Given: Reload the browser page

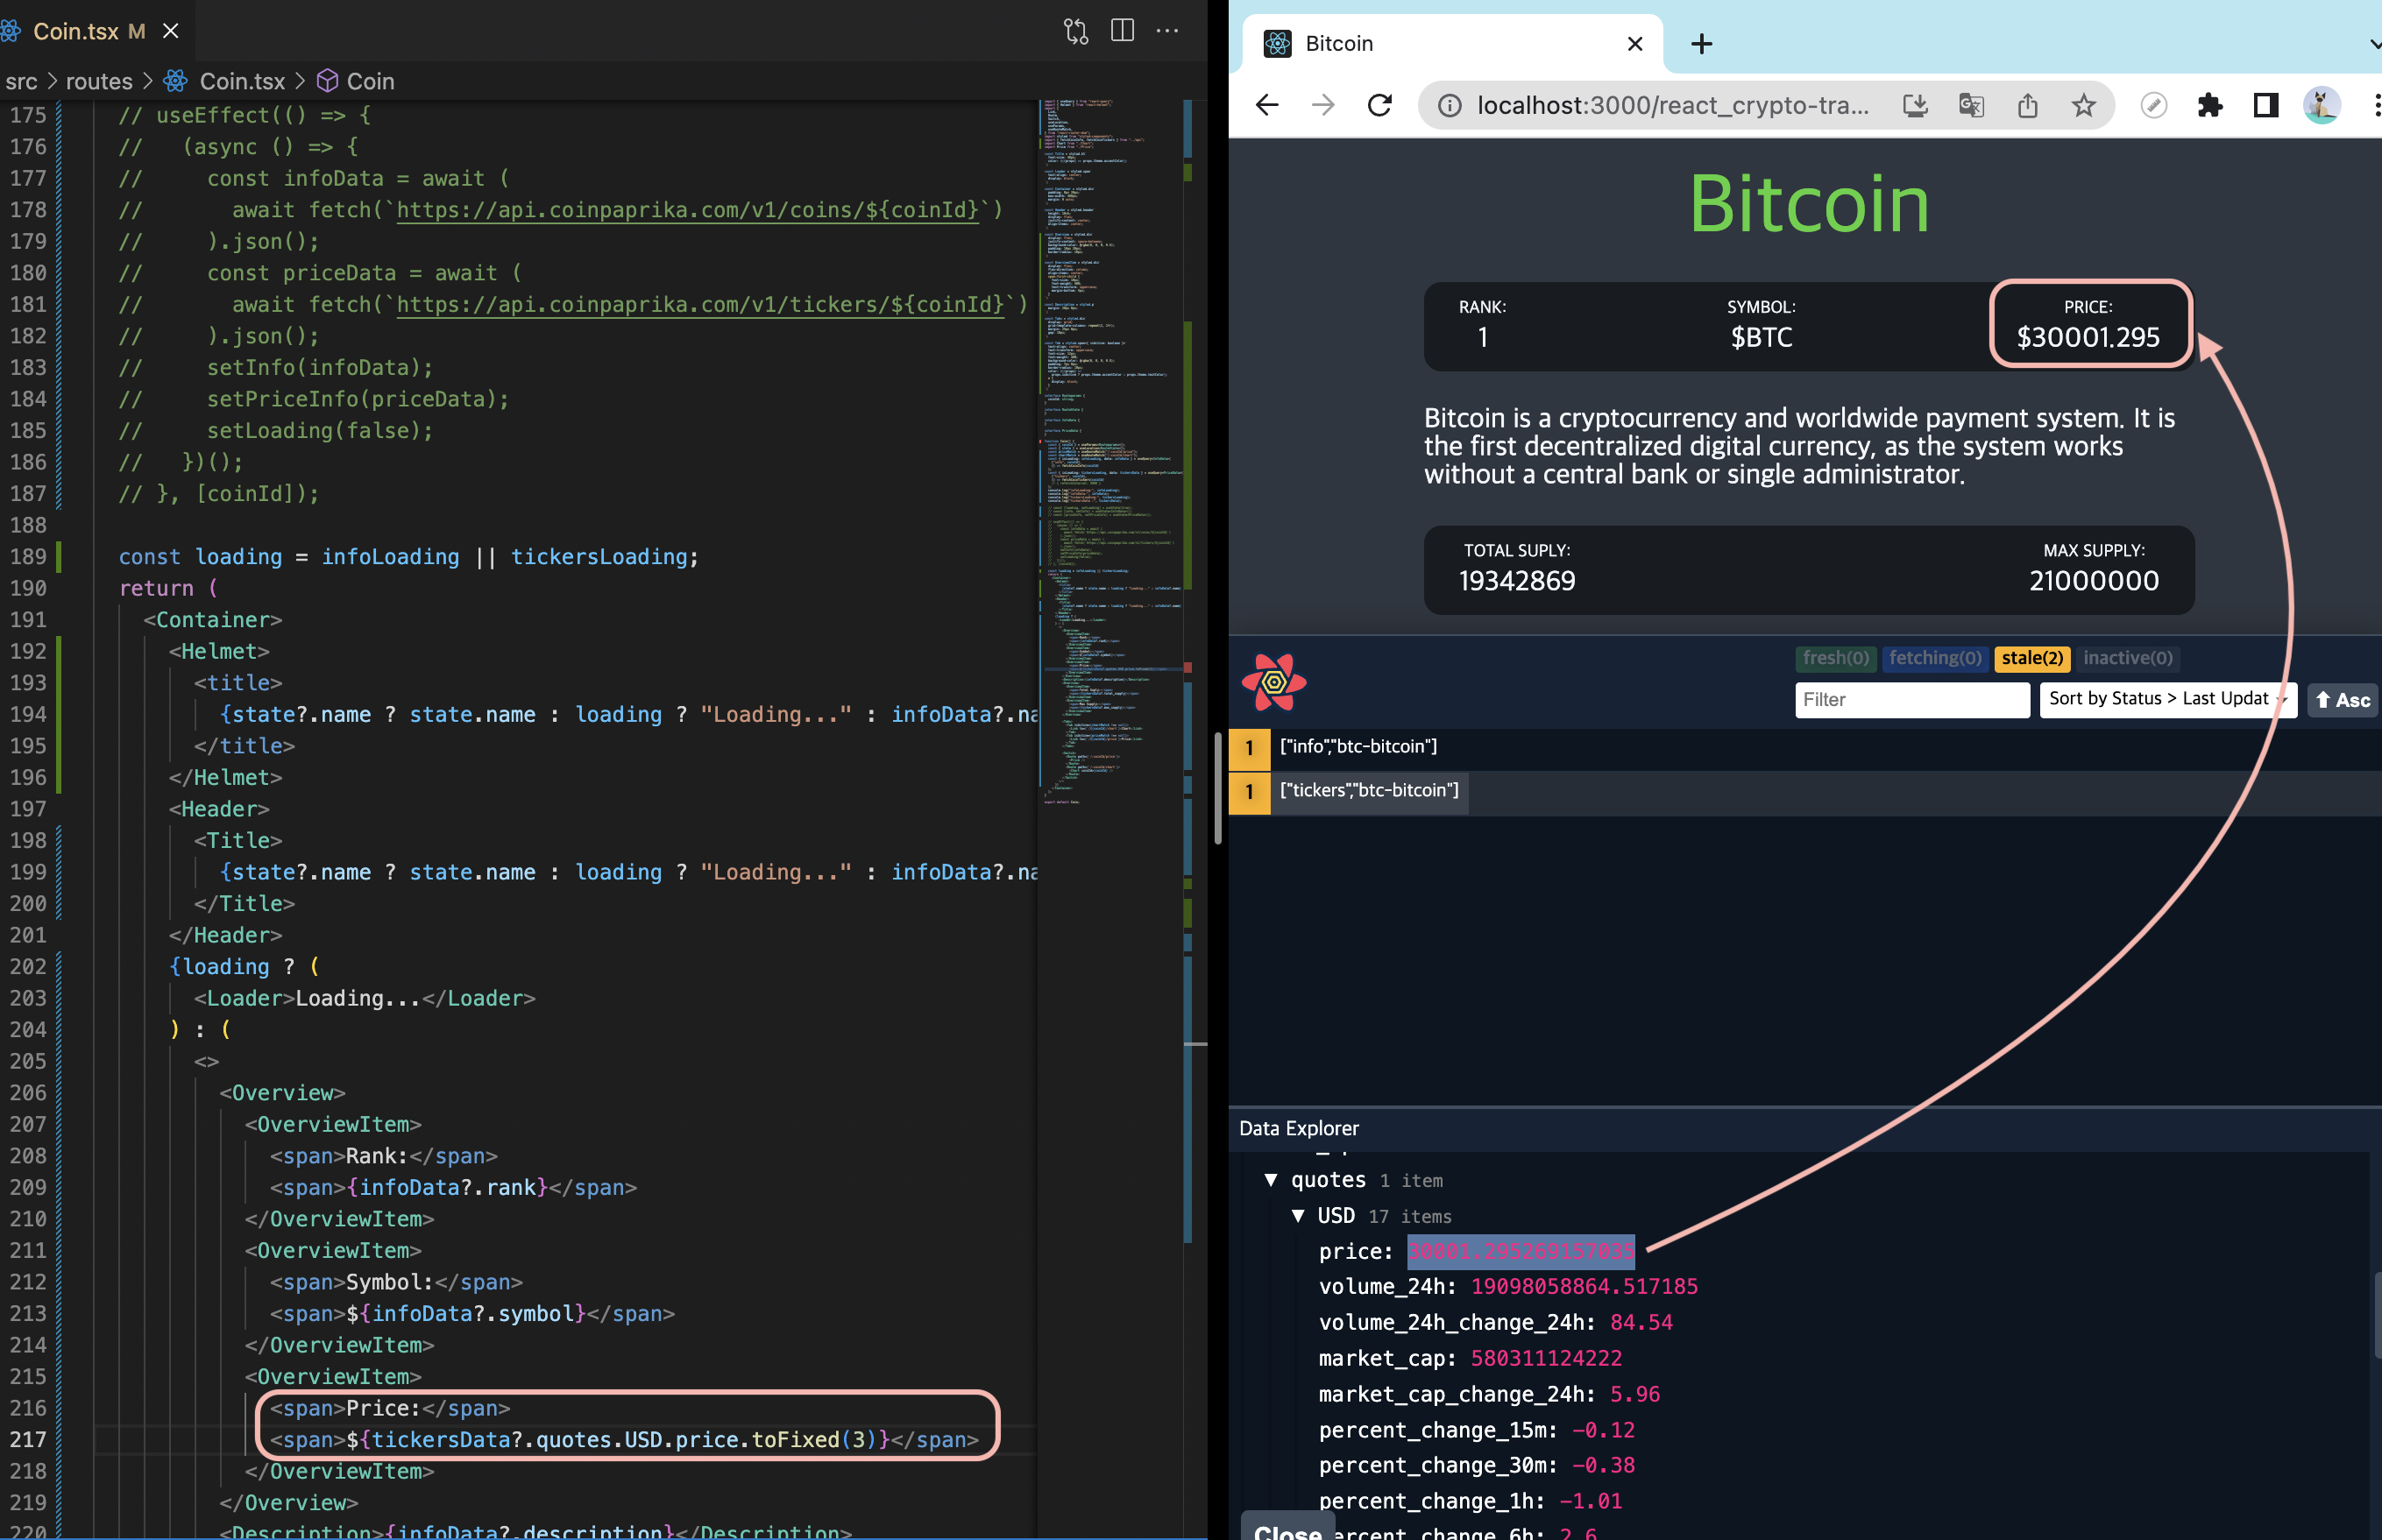Looking at the screenshot, I should pyautogui.click(x=1379, y=105).
